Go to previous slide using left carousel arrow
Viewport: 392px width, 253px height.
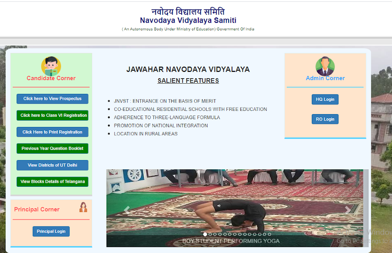tap(127, 210)
